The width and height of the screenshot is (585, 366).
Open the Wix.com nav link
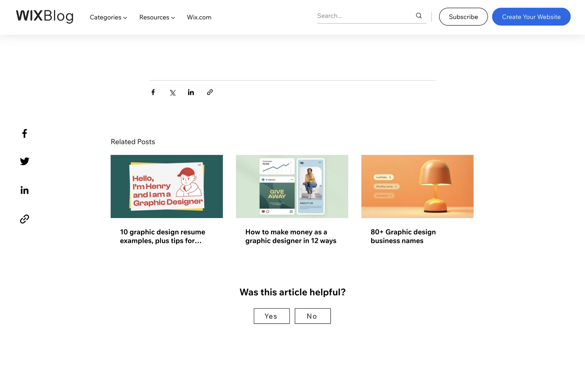[199, 17]
